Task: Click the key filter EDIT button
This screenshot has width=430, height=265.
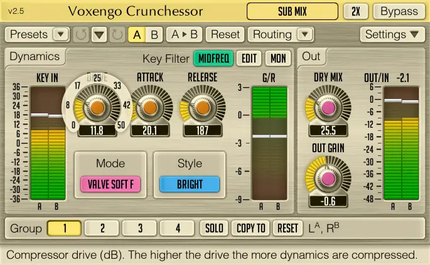Action: [249, 58]
